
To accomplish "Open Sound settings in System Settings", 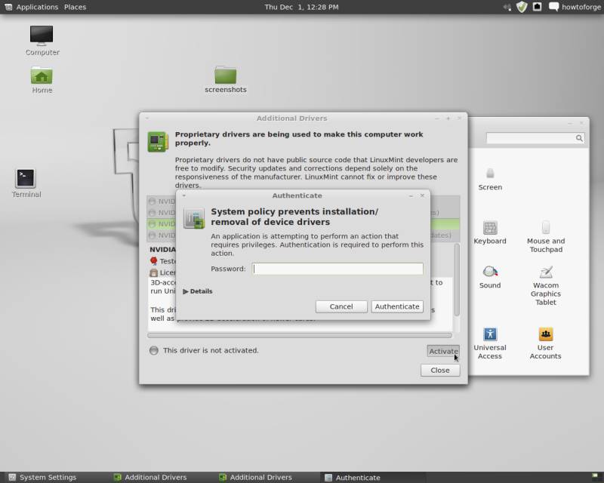I will click(x=490, y=277).
